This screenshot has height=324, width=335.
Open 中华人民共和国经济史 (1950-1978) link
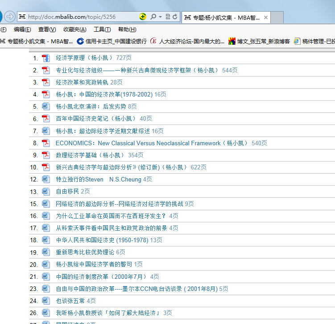[102, 240]
